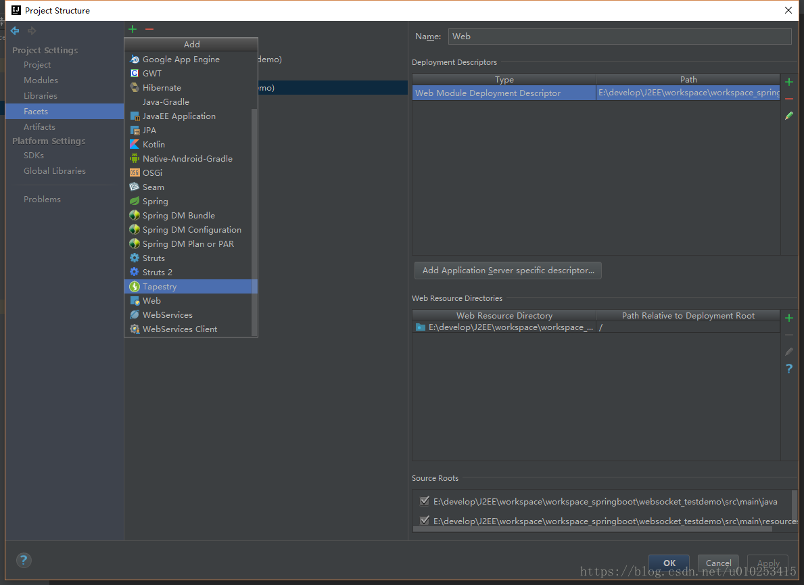Click the Cancel button
The width and height of the screenshot is (804, 585).
point(718,563)
